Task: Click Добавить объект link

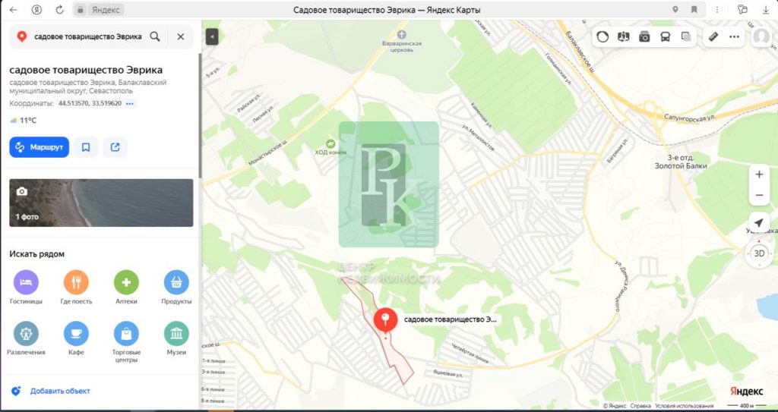Action: 60,392
